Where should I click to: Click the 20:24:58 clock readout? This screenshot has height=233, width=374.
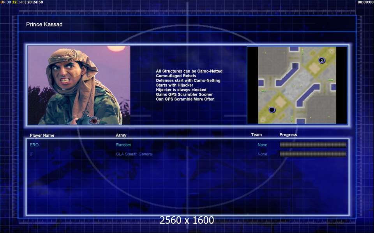(x=35, y=2)
